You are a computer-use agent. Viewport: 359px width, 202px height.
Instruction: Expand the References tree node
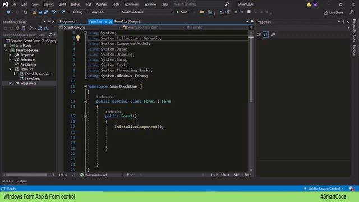[x=10, y=60]
